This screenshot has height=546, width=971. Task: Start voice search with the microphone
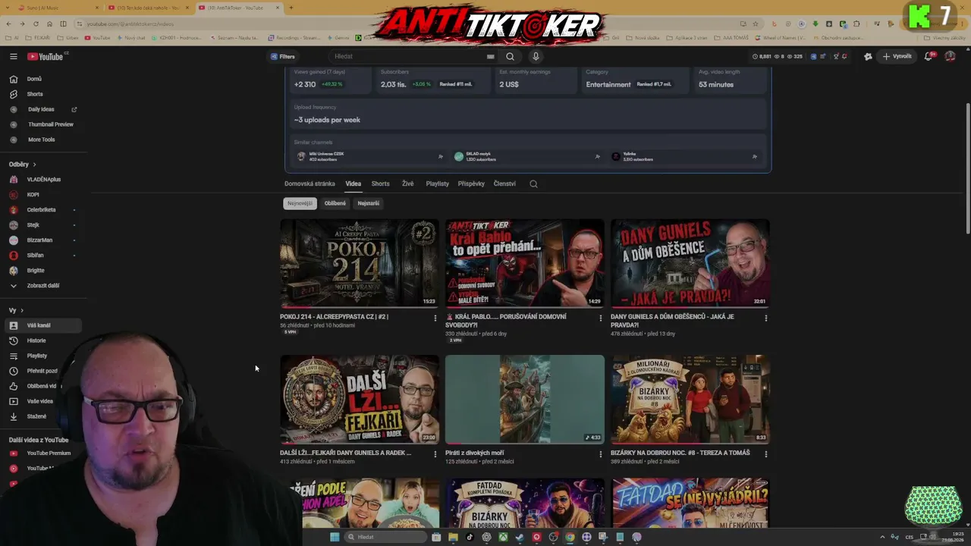point(536,56)
